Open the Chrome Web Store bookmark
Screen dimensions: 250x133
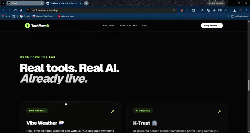pos(43,16)
